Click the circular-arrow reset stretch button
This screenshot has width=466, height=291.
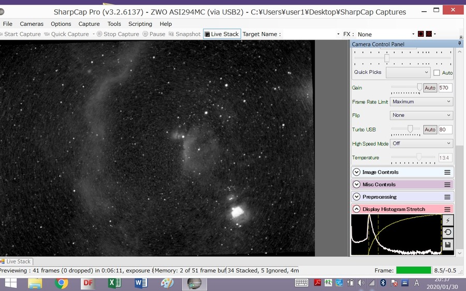click(448, 232)
